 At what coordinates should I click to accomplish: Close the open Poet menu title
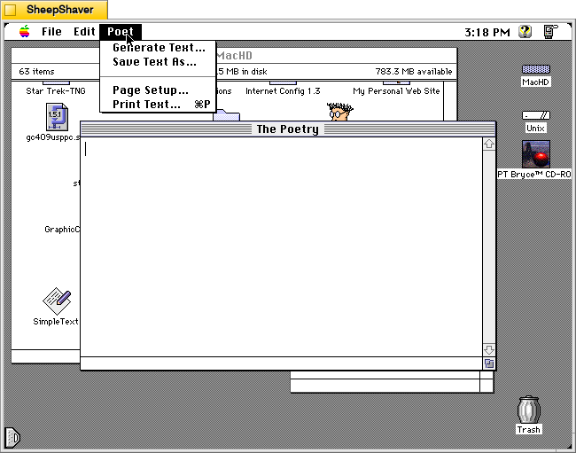coord(121,32)
